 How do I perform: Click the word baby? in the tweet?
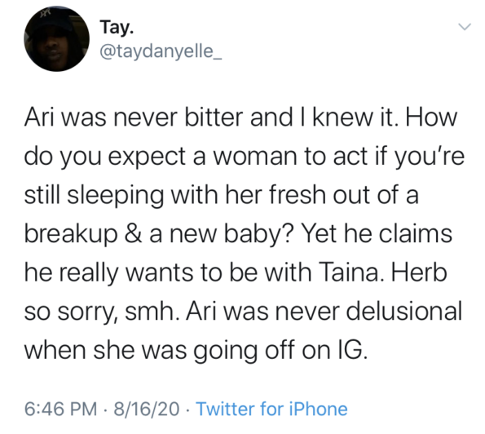(258, 235)
